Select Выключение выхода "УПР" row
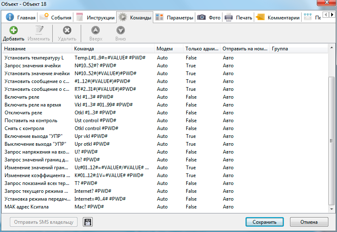Screen dimensions: 337x232 (165, 144)
